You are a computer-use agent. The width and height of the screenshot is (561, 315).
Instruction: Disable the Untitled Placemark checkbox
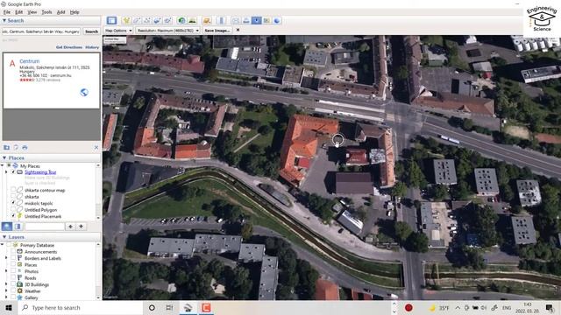(13, 216)
